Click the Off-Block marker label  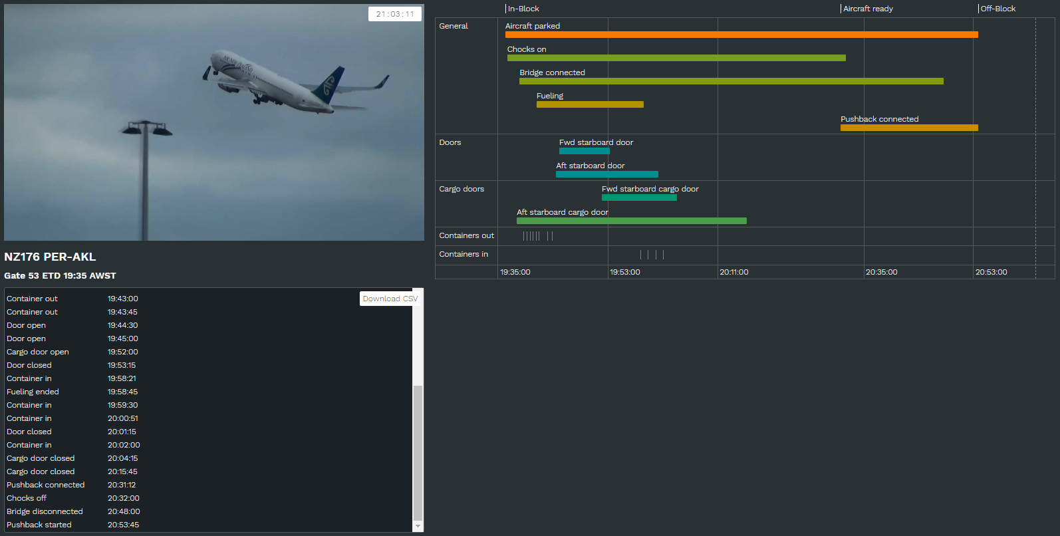997,9
